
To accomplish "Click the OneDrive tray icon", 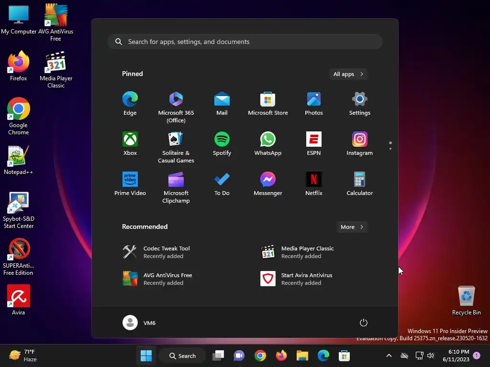I will [x=404, y=356].
